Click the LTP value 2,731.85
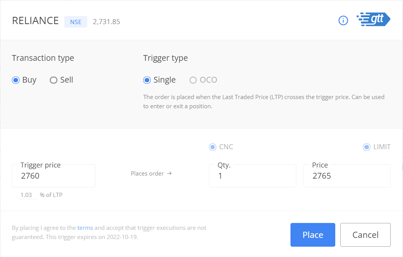 pyautogui.click(x=106, y=22)
